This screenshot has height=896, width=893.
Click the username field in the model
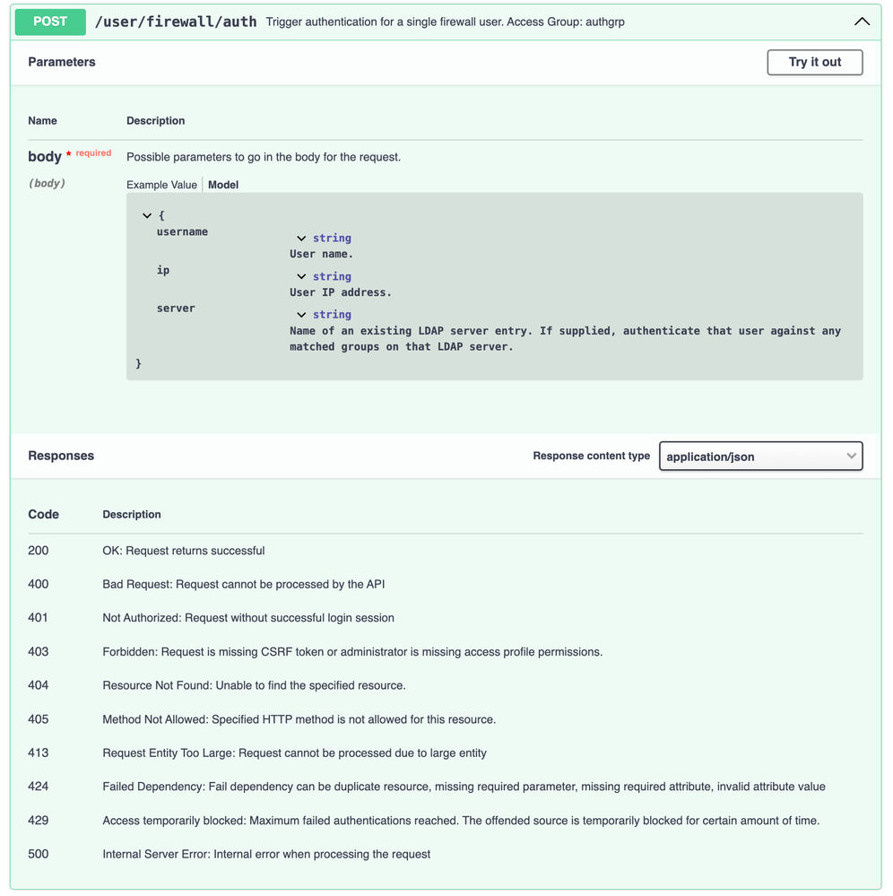pos(182,232)
